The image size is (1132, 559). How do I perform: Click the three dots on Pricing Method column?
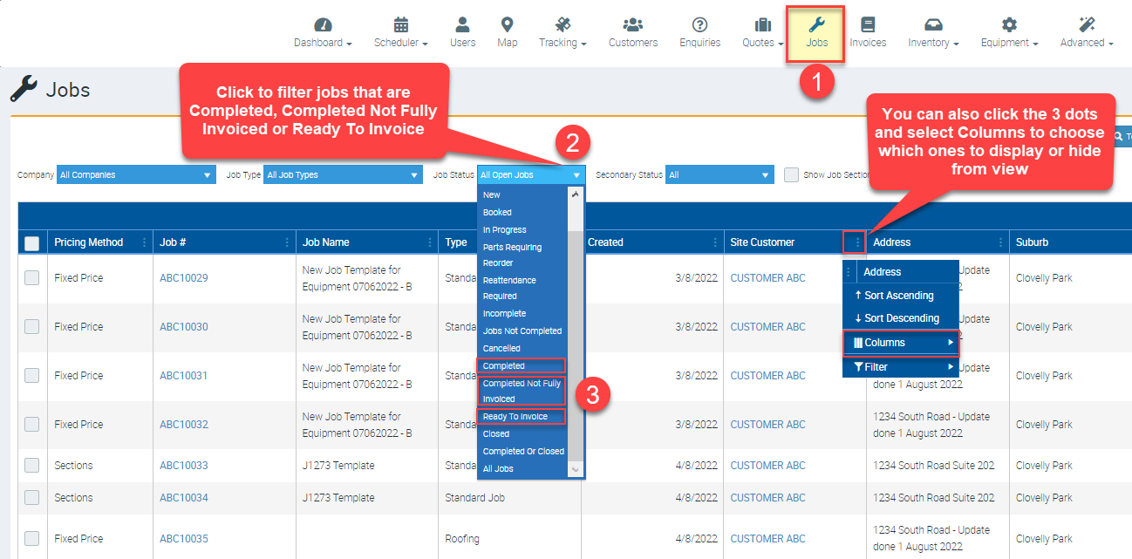pos(144,242)
